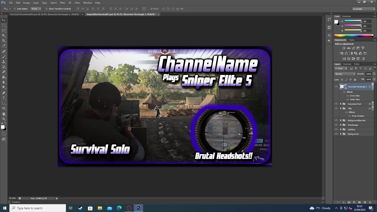Screen dimensions: 377x212
Task: Click the foreground color swatch in Color panel
Action: click(x=336, y=22)
